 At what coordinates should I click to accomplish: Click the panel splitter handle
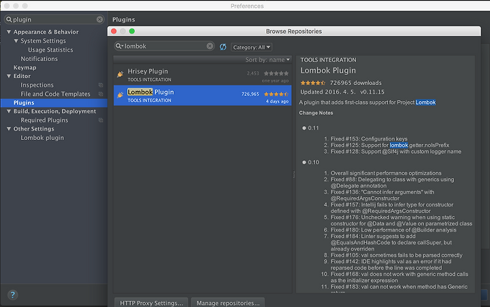point(294,175)
